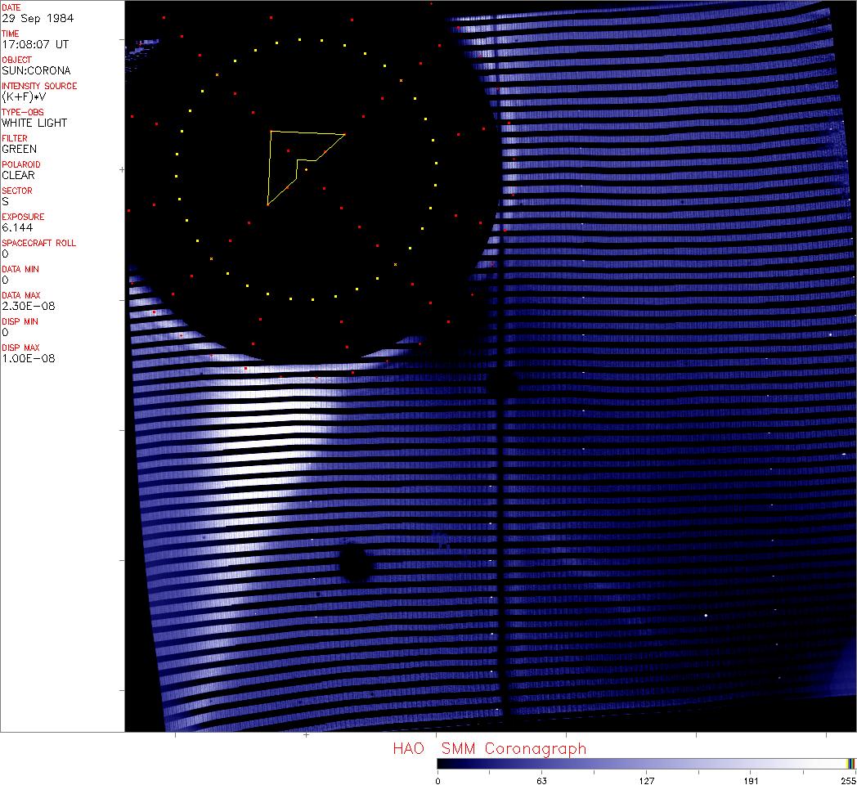
Task: Click the "SPACECRAFT ROLL" label
Action: tap(38, 243)
